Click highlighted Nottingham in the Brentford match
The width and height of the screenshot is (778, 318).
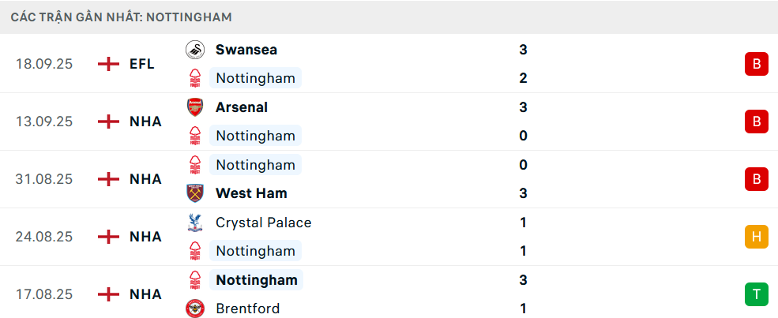click(x=257, y=280)
